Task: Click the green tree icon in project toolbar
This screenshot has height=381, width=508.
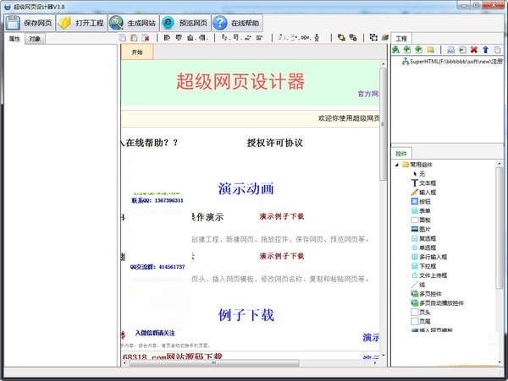Action: pyautogui.click(x=395, y=50)
